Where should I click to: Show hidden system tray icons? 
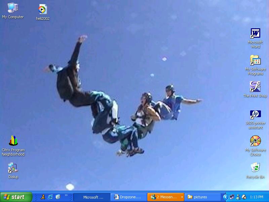pyautogui.click(x=225, y=197)
